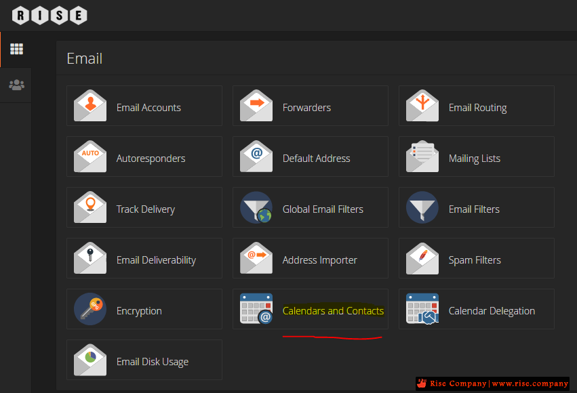The width and height of the screenshot is (577, 393).
Task: Go to Email Deliverability link
Action: 156,260
